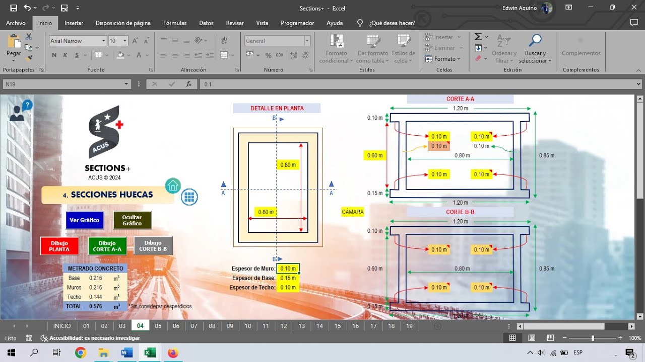Click the accounting number format icon

click(x=250, y=55)
